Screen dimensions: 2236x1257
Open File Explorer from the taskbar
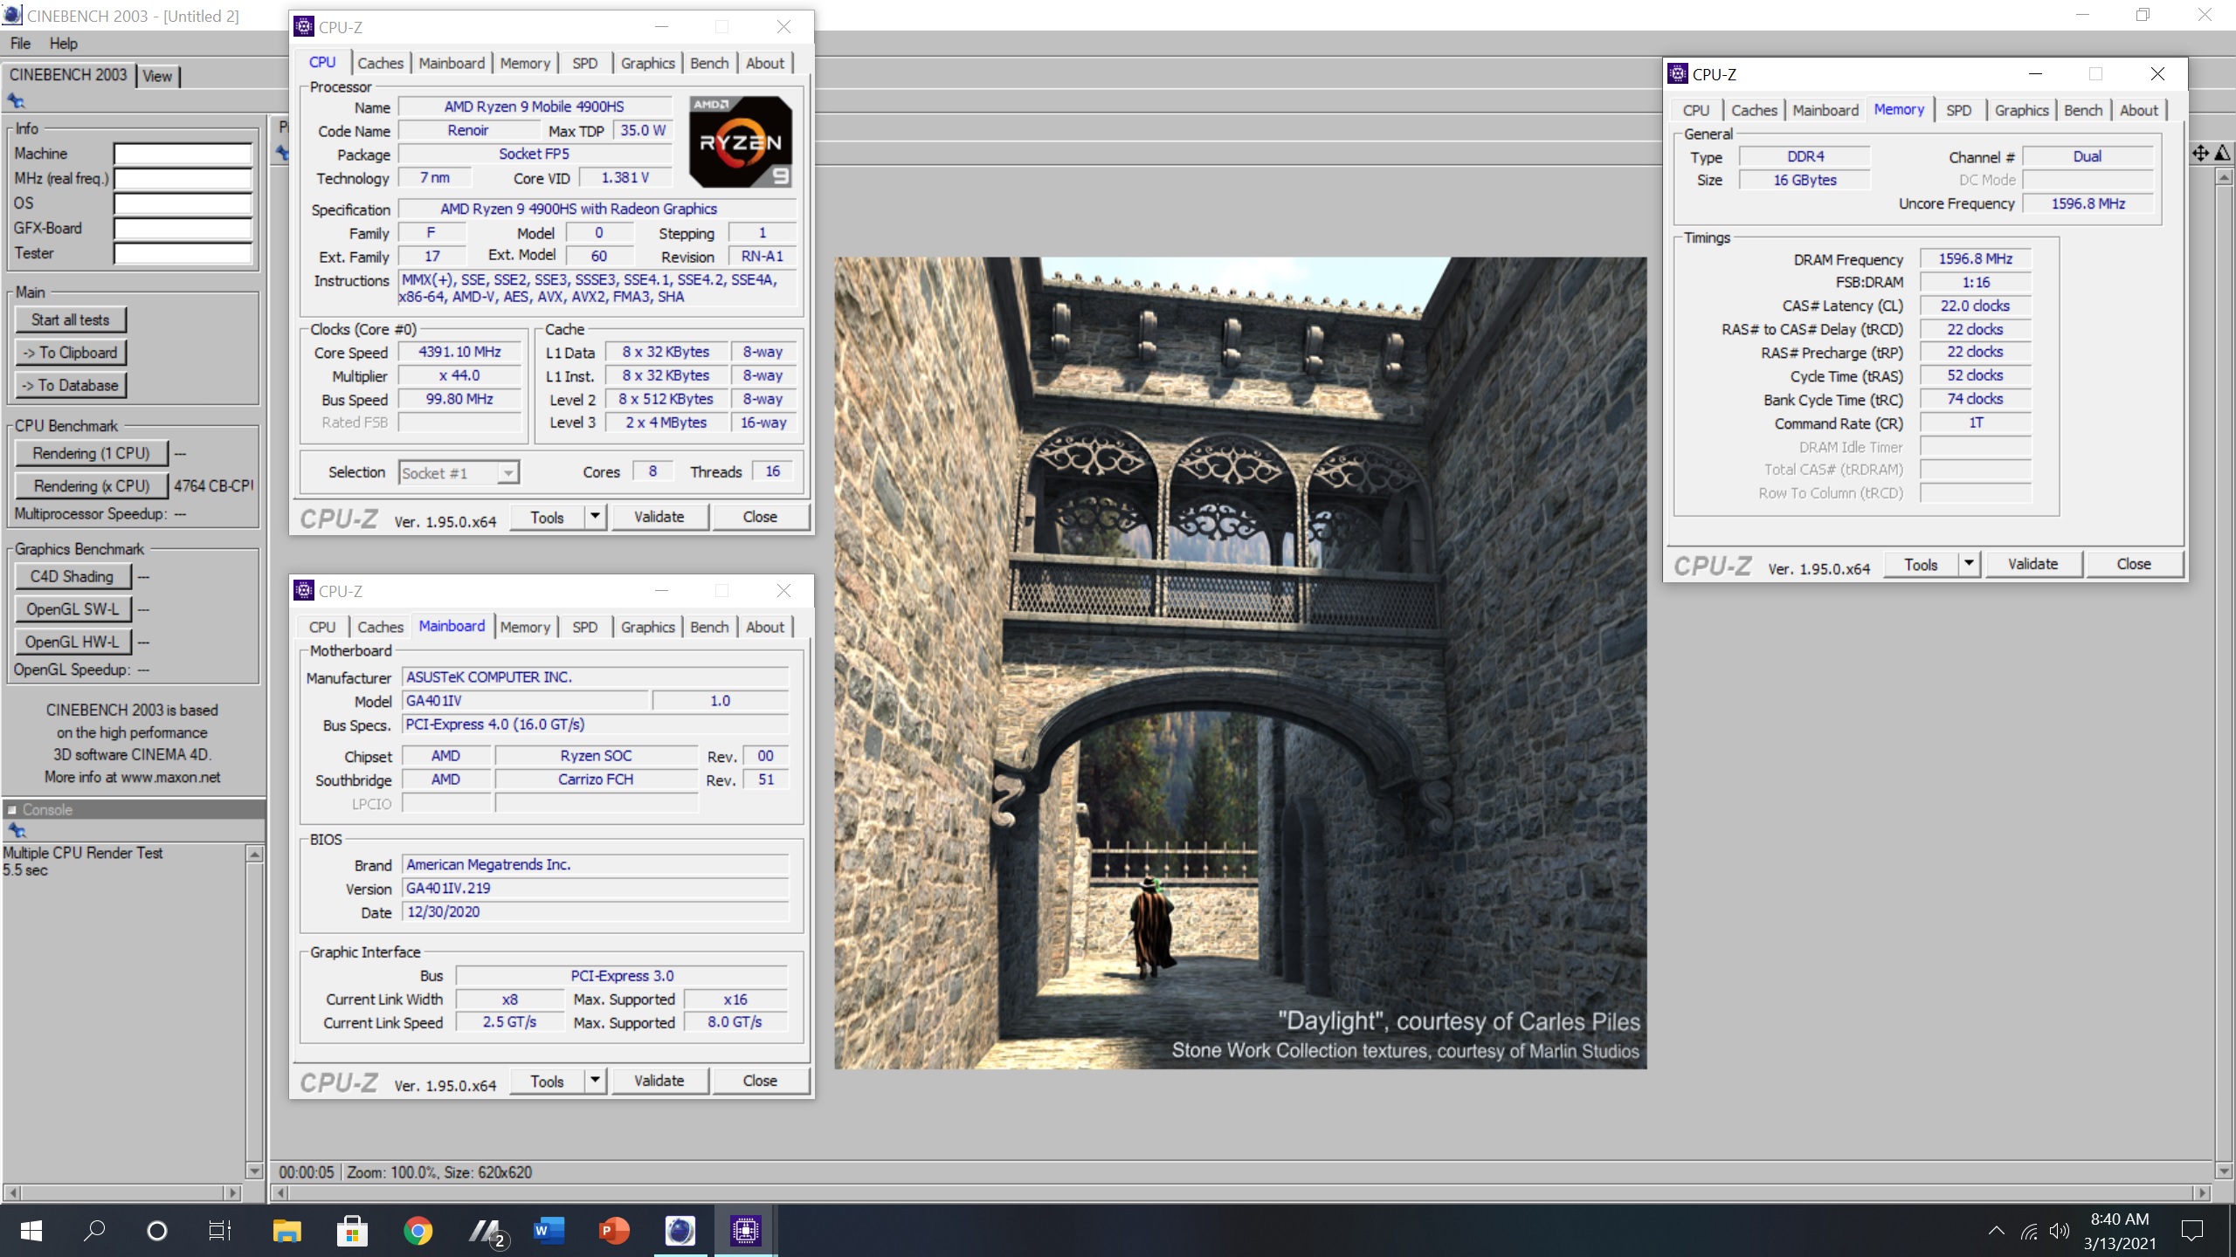tap(286, 1231)
